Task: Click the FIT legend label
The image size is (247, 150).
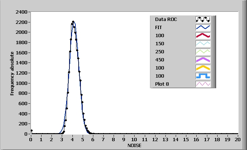Action: pos(159,27)
